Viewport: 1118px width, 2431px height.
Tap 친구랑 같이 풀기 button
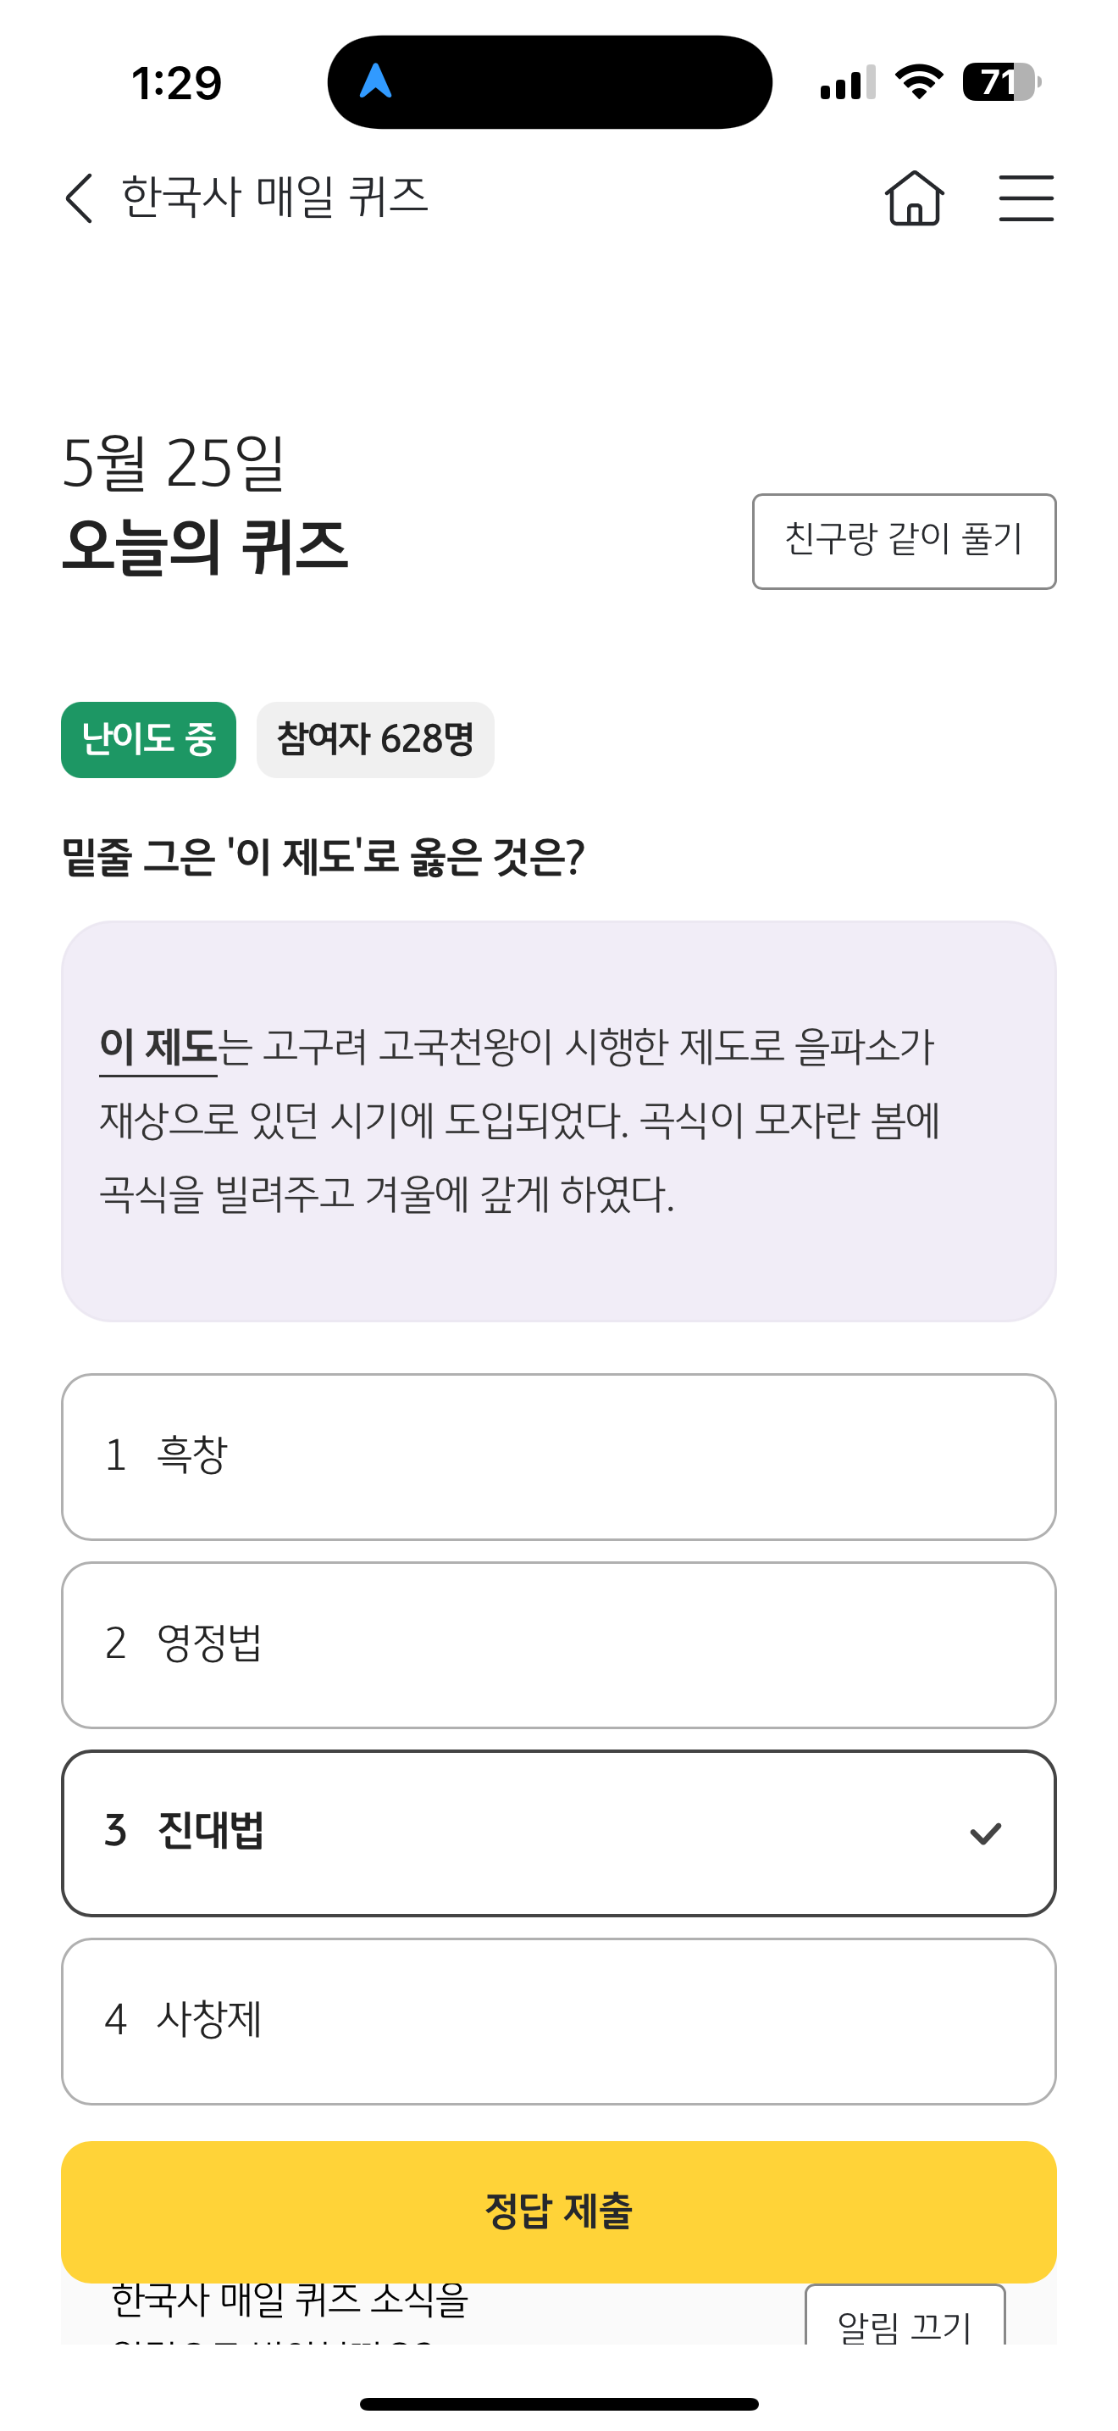point(904,541)
